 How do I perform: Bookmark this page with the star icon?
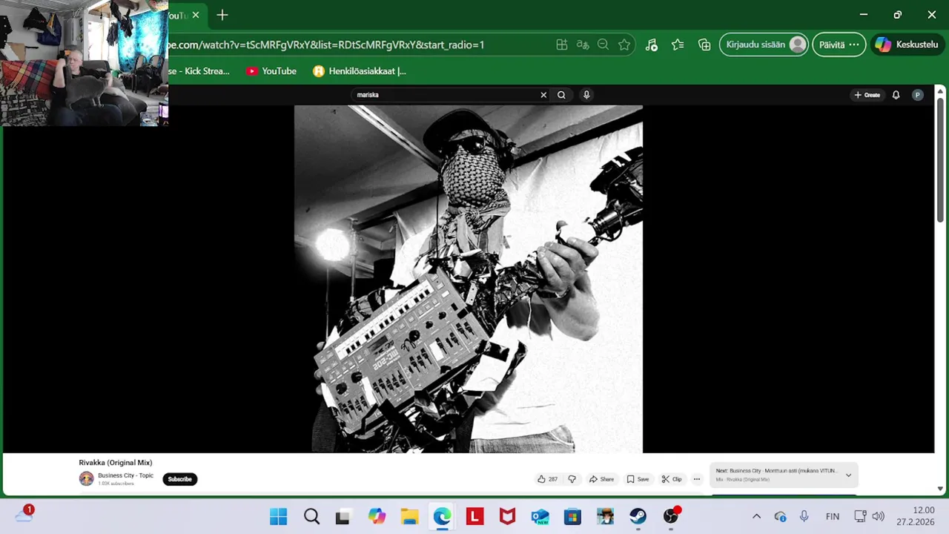tap(624, 44)
